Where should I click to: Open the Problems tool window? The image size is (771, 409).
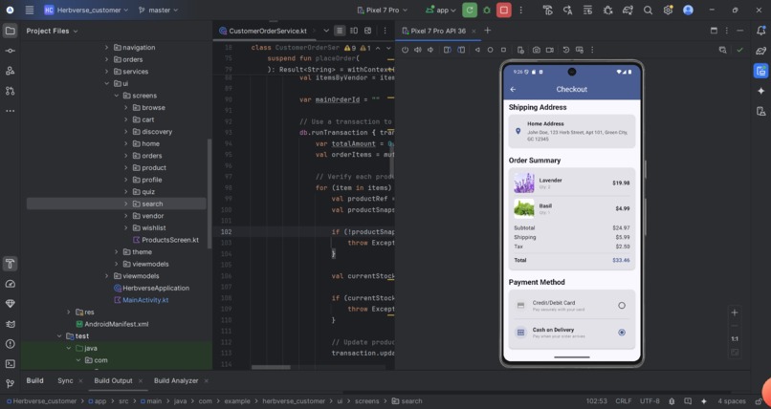[10, 344]
